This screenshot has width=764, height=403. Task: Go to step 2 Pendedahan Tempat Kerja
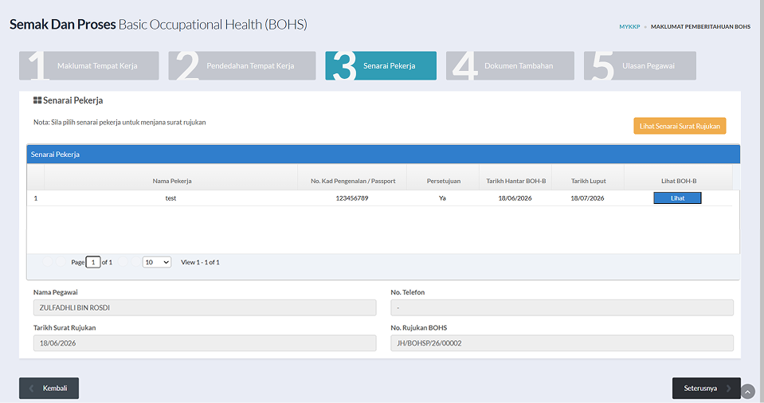point(241,66)
